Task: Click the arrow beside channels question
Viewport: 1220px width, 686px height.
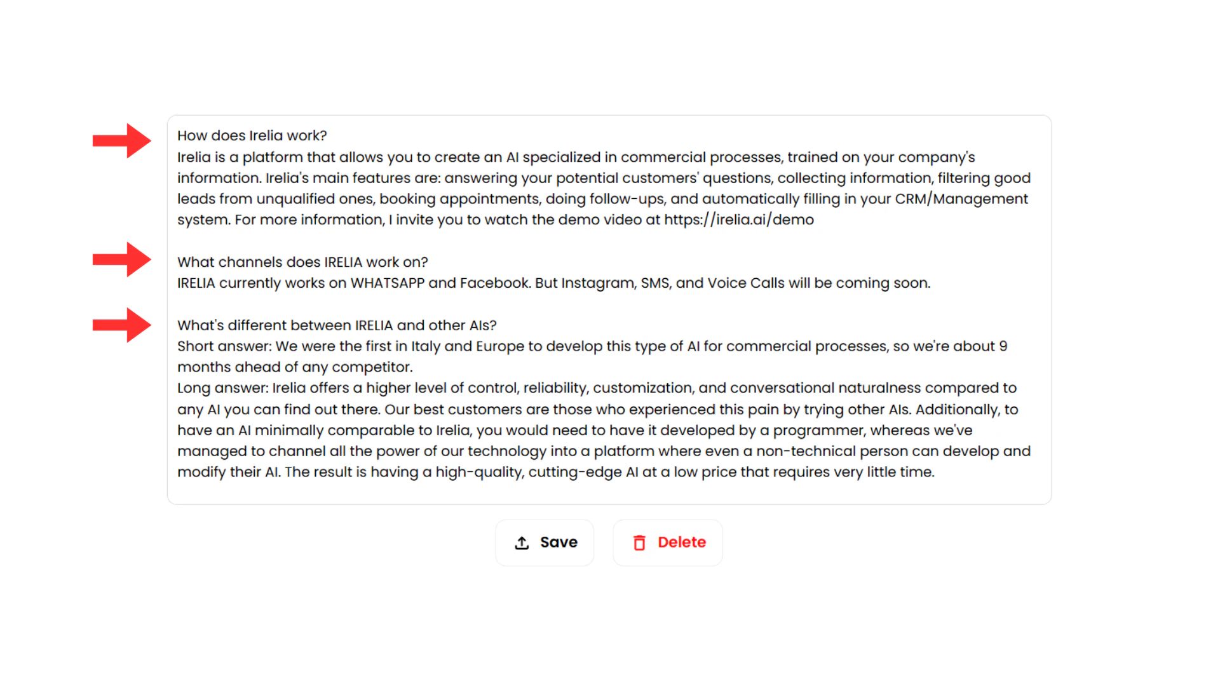Action: (121, 259)
